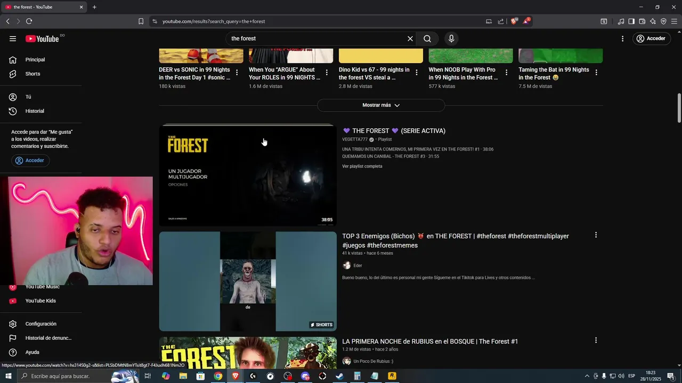Viewport: 682px width, 383px height.
Task: Open File Explorer from the taskbar
Action: (x=183, y=376)
